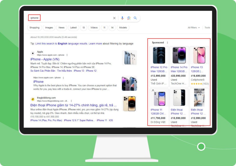The width and height of the screenshot is (236, 166).
Task: Click the purple iPhone 14 thumbnail beside second result
Action: point(129,84)
